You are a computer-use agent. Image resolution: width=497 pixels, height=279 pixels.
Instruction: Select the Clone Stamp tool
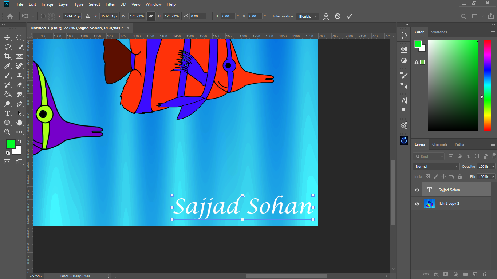(19, 75)
